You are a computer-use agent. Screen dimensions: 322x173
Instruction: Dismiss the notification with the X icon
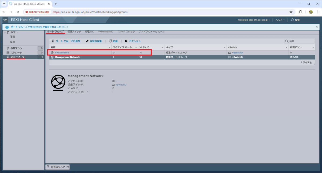[x=317, y=27]
